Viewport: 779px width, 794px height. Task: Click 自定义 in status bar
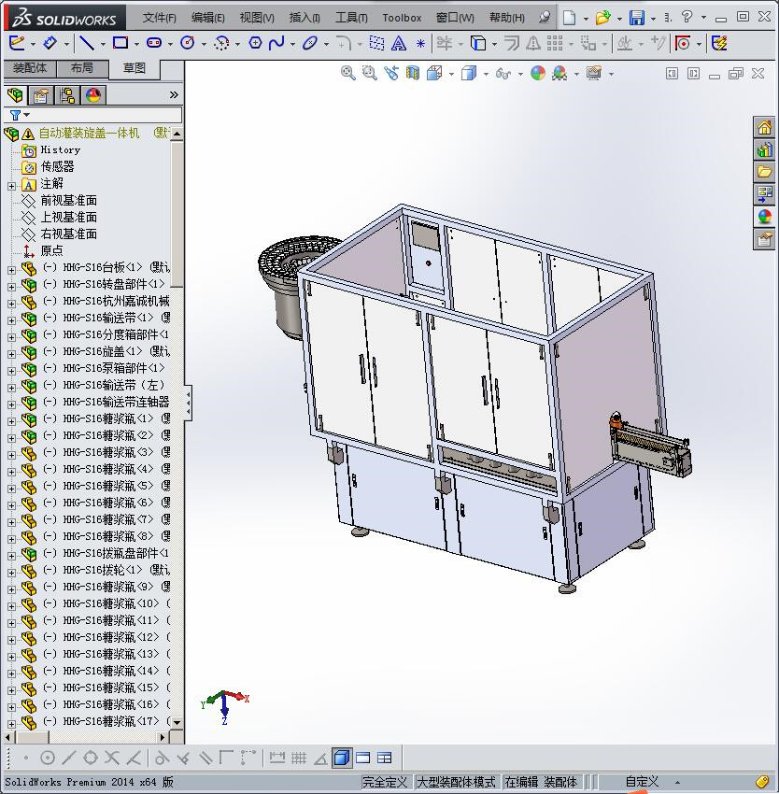643,782
